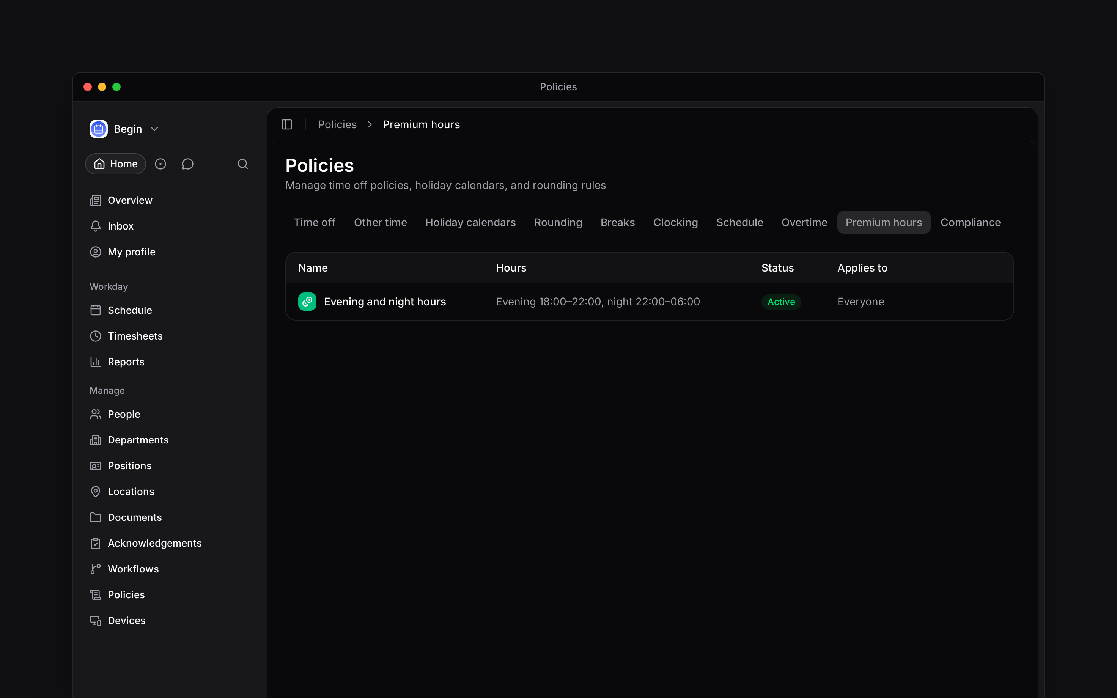Click the Overview newspaper icon
1117x698 pixels.
96,200
